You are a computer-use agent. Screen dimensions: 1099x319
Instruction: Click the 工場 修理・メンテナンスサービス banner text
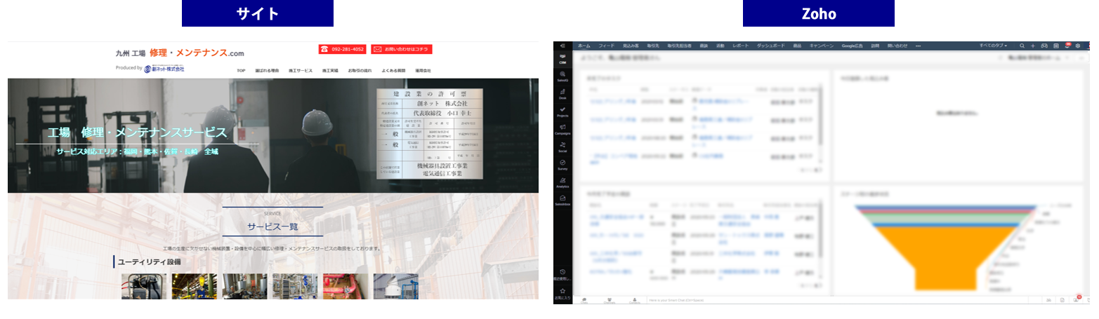pyautogui.click(x=137, y=133)
